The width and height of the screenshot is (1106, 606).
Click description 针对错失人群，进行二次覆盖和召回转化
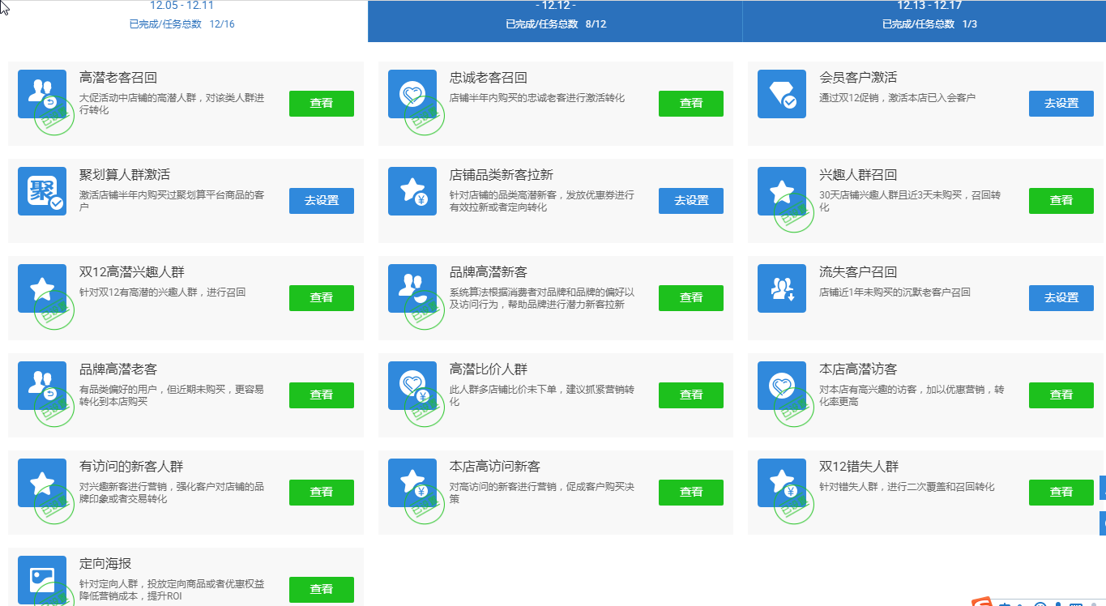point(907,487)
